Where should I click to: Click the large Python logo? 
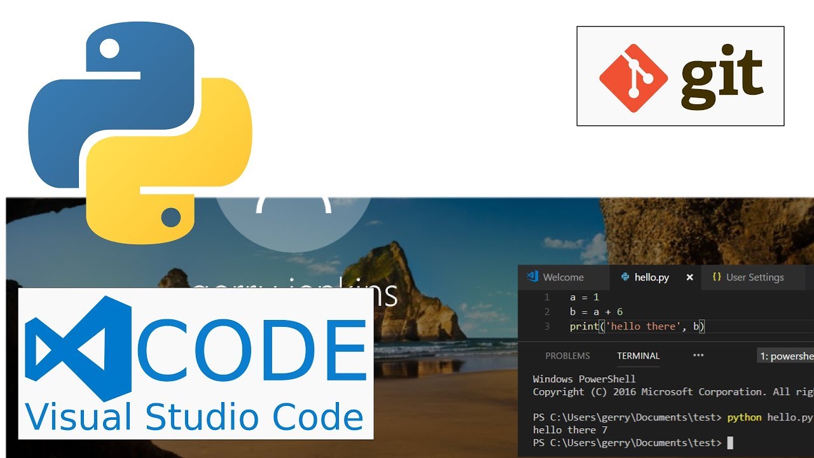coord(140,134)
